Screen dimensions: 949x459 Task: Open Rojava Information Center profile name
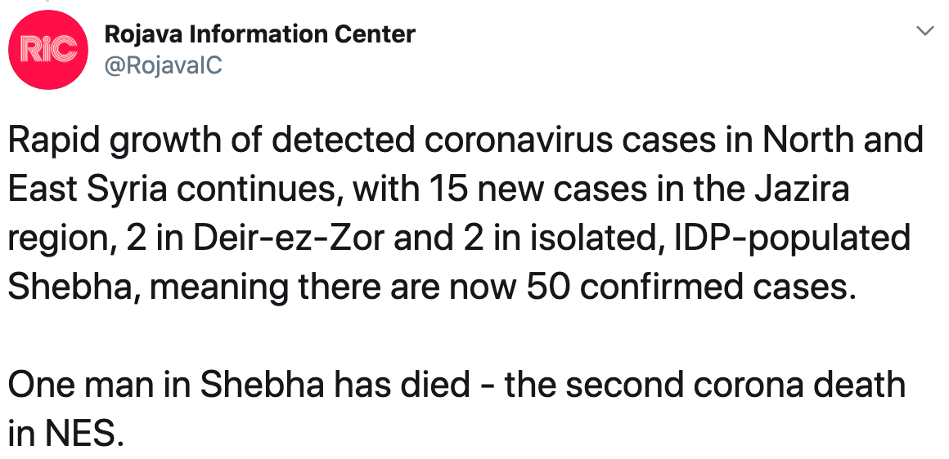tap(259, 33)
